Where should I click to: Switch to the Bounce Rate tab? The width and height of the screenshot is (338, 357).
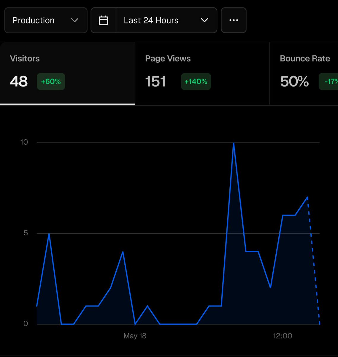pos(304,73)
